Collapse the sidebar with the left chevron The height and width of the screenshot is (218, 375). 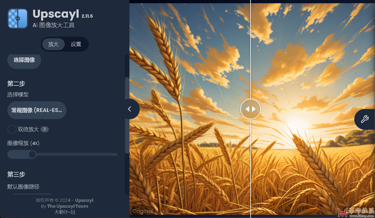click(129, 109)
